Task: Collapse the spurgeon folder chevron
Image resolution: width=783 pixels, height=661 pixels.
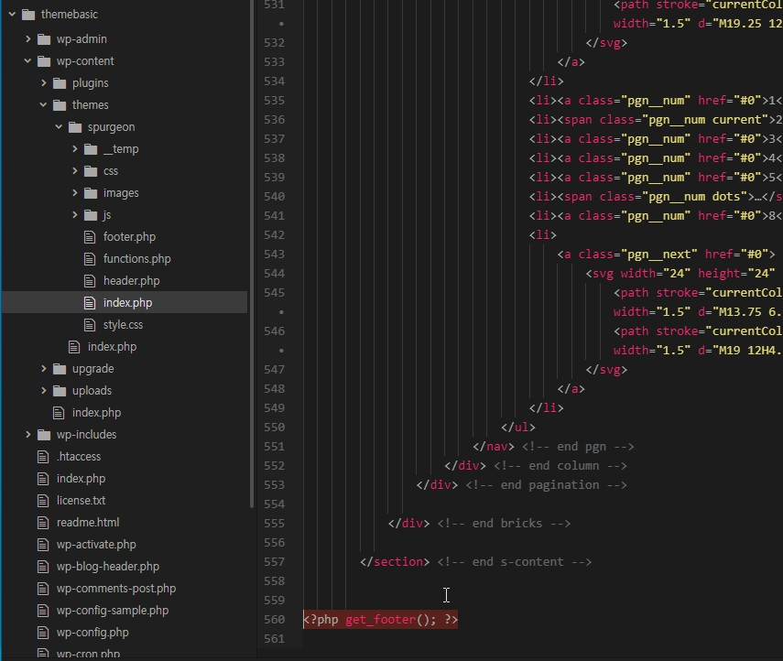Action: [59, 127]
